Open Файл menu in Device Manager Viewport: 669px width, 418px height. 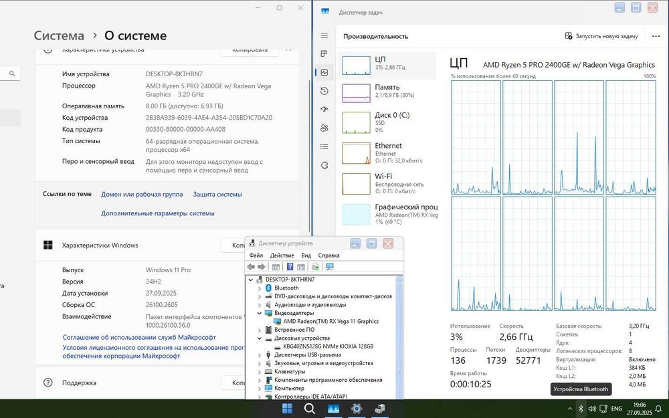(x=256, y=255)
